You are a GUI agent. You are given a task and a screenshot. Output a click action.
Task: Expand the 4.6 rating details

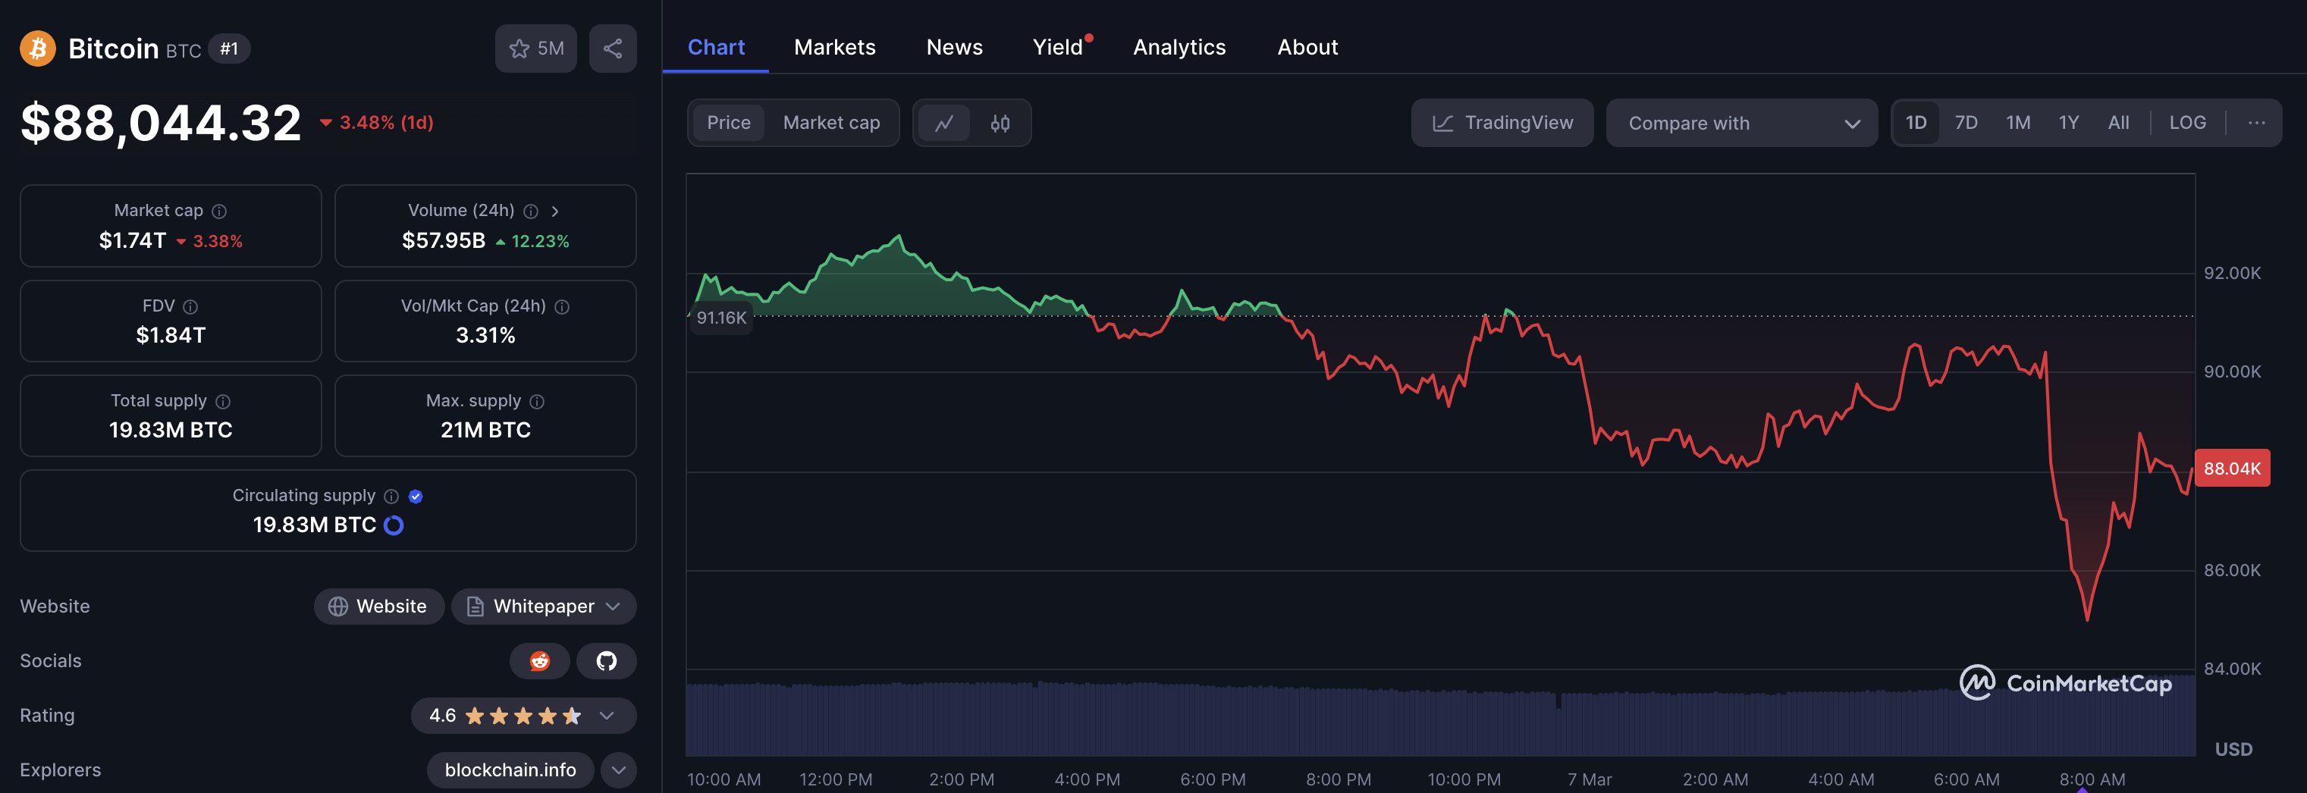(x=606, y=715)
